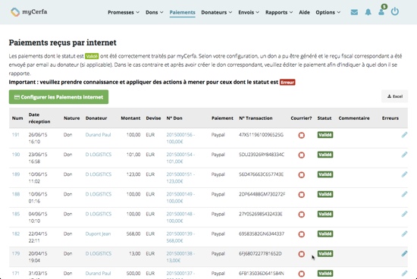The image size is (417, 279).
Task: Click courrier status circle for payment 188
Action: (301, 195)
